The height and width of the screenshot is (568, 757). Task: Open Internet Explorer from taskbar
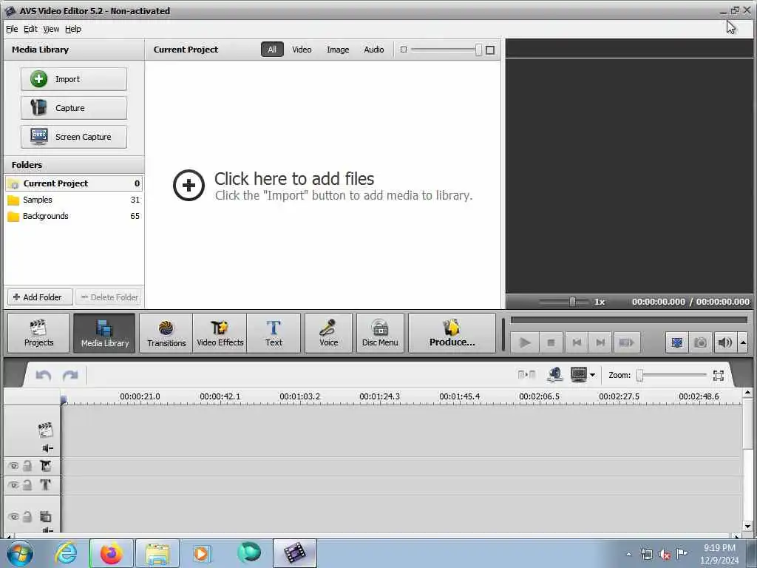(x=66, y=553)
